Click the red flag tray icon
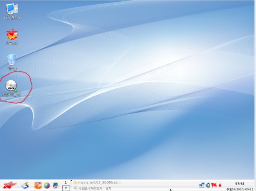 point(214,185)
